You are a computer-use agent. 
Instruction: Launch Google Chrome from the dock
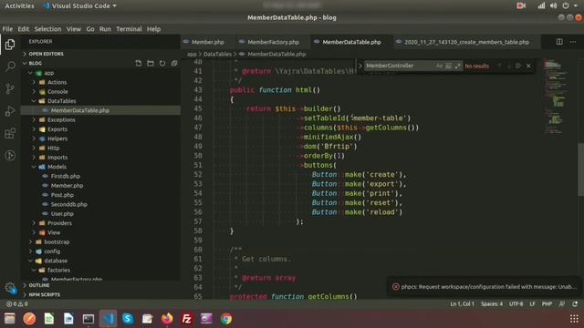(x=226, y=319)
